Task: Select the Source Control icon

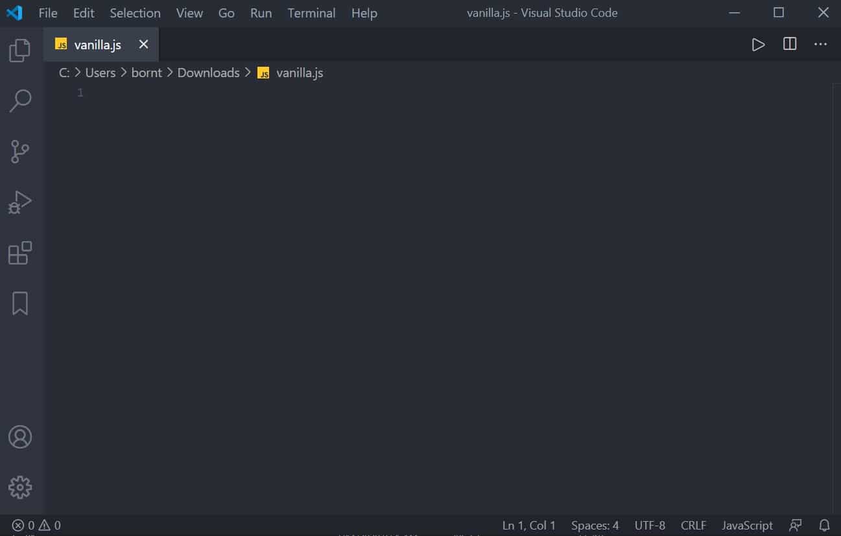Action: tap(20, 151)
